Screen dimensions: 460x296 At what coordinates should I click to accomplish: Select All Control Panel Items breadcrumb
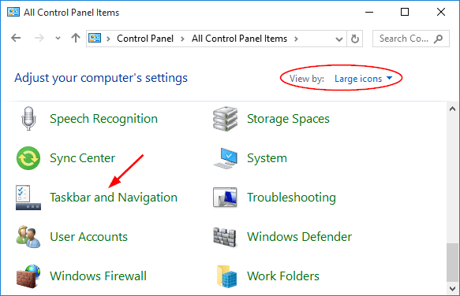pyautogui.click(x=239, y=39)
